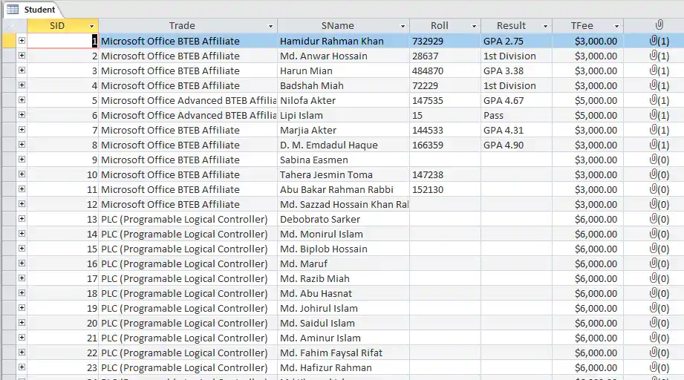Click the row selector for SID 3
The width and height of the screenshot is (684, 380).
click(9, 71)
